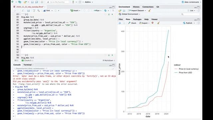Click the environment search field

[190, 14]
